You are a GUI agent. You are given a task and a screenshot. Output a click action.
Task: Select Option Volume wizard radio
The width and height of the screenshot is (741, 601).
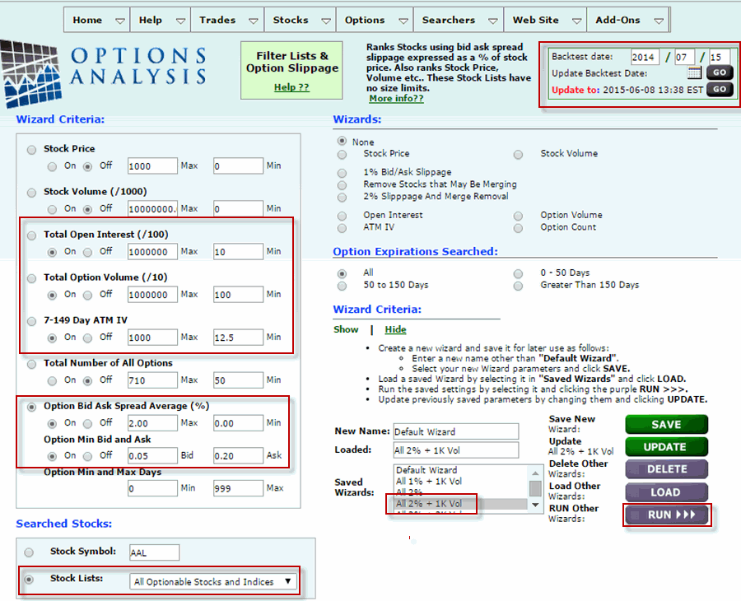click(519, 216)
